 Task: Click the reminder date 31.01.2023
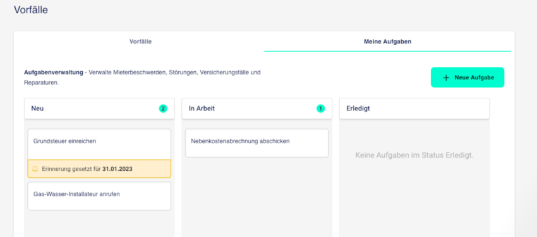click(x=118, y=169)
